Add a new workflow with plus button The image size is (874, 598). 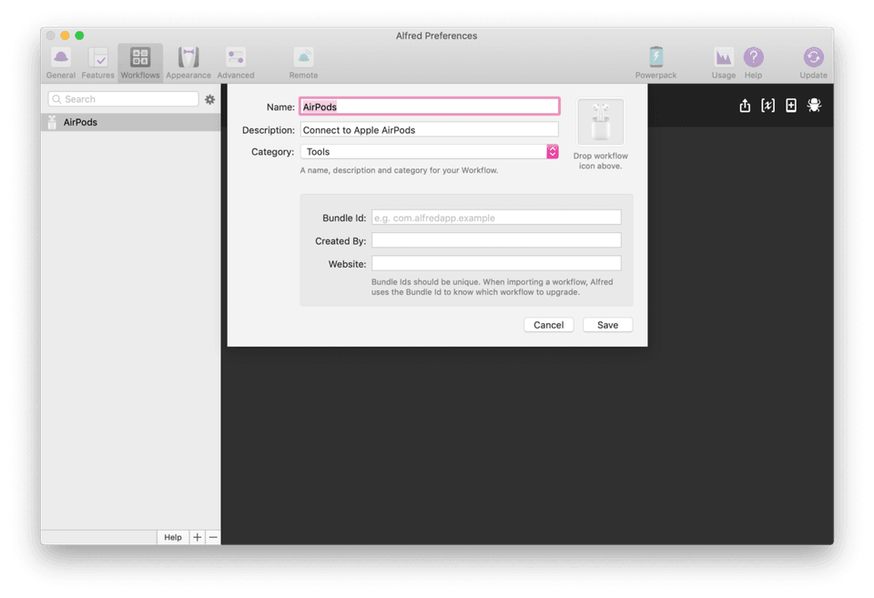point(198,537)
